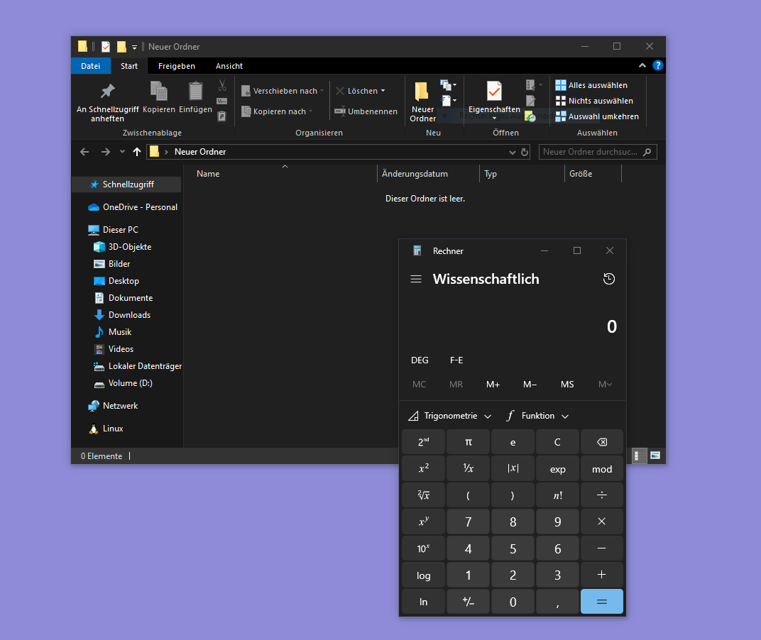This screenshot has width=761, height=640.
Task: Click the Neuer Ordner ribbon icon
Action: [422, 101]
